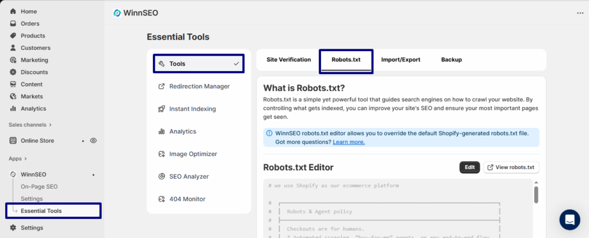The height and width of the screenshot is (238, 589).
Task: Click the View robots.txt button
Action: pos(511,167)
